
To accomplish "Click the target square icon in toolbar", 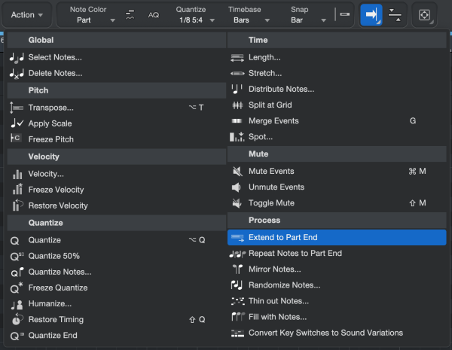I will (424, 15).
